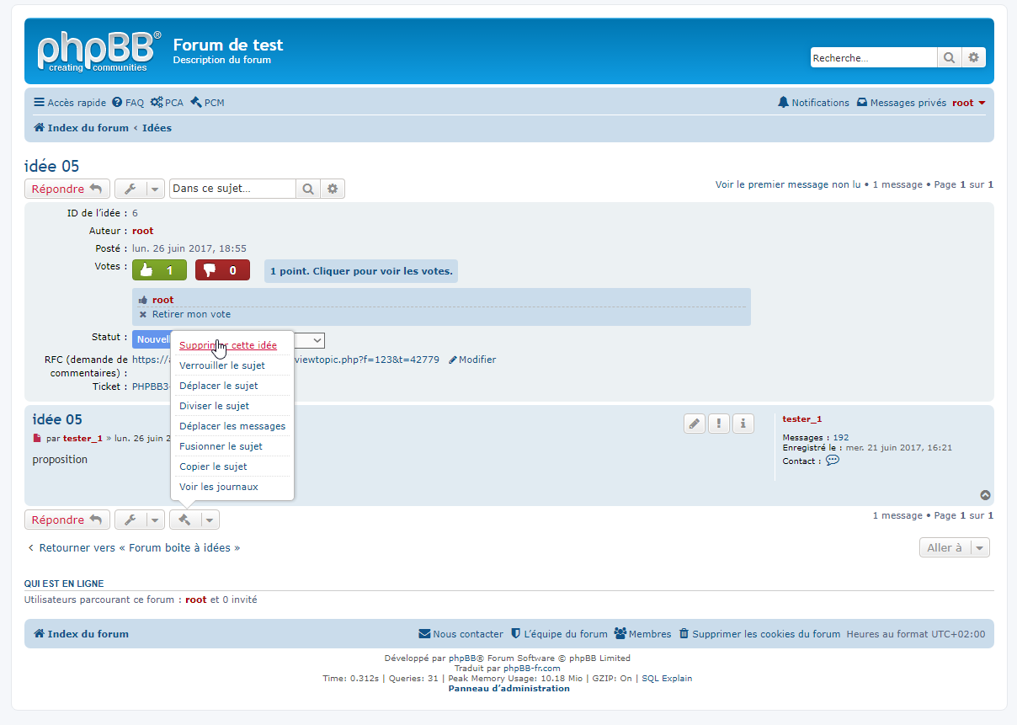Vote up with green thumbs-up button
This screenshot has width=1017, height=725.
coord(159,270)
